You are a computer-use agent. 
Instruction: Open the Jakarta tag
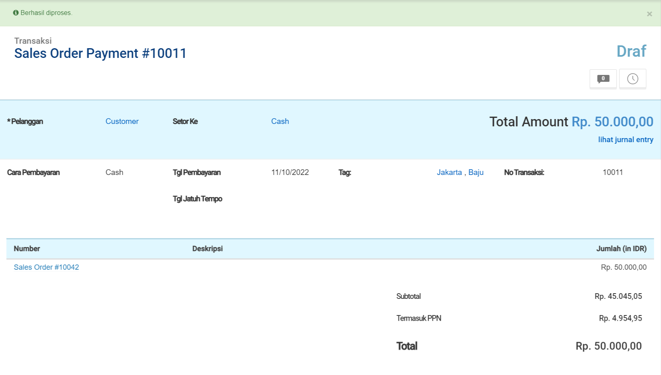click(449, 172)
